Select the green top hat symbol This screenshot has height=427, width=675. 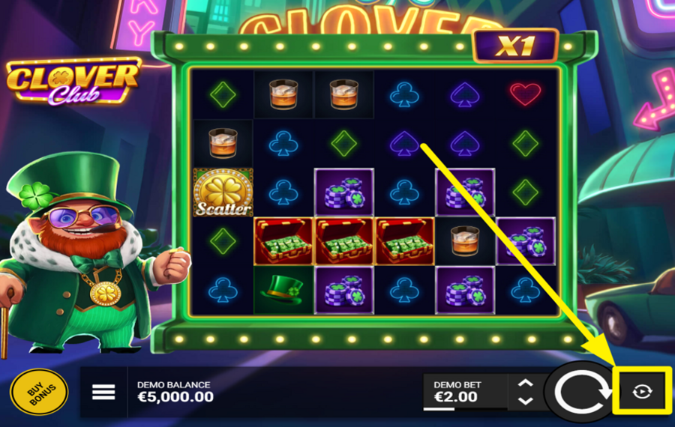coord(282,289)
